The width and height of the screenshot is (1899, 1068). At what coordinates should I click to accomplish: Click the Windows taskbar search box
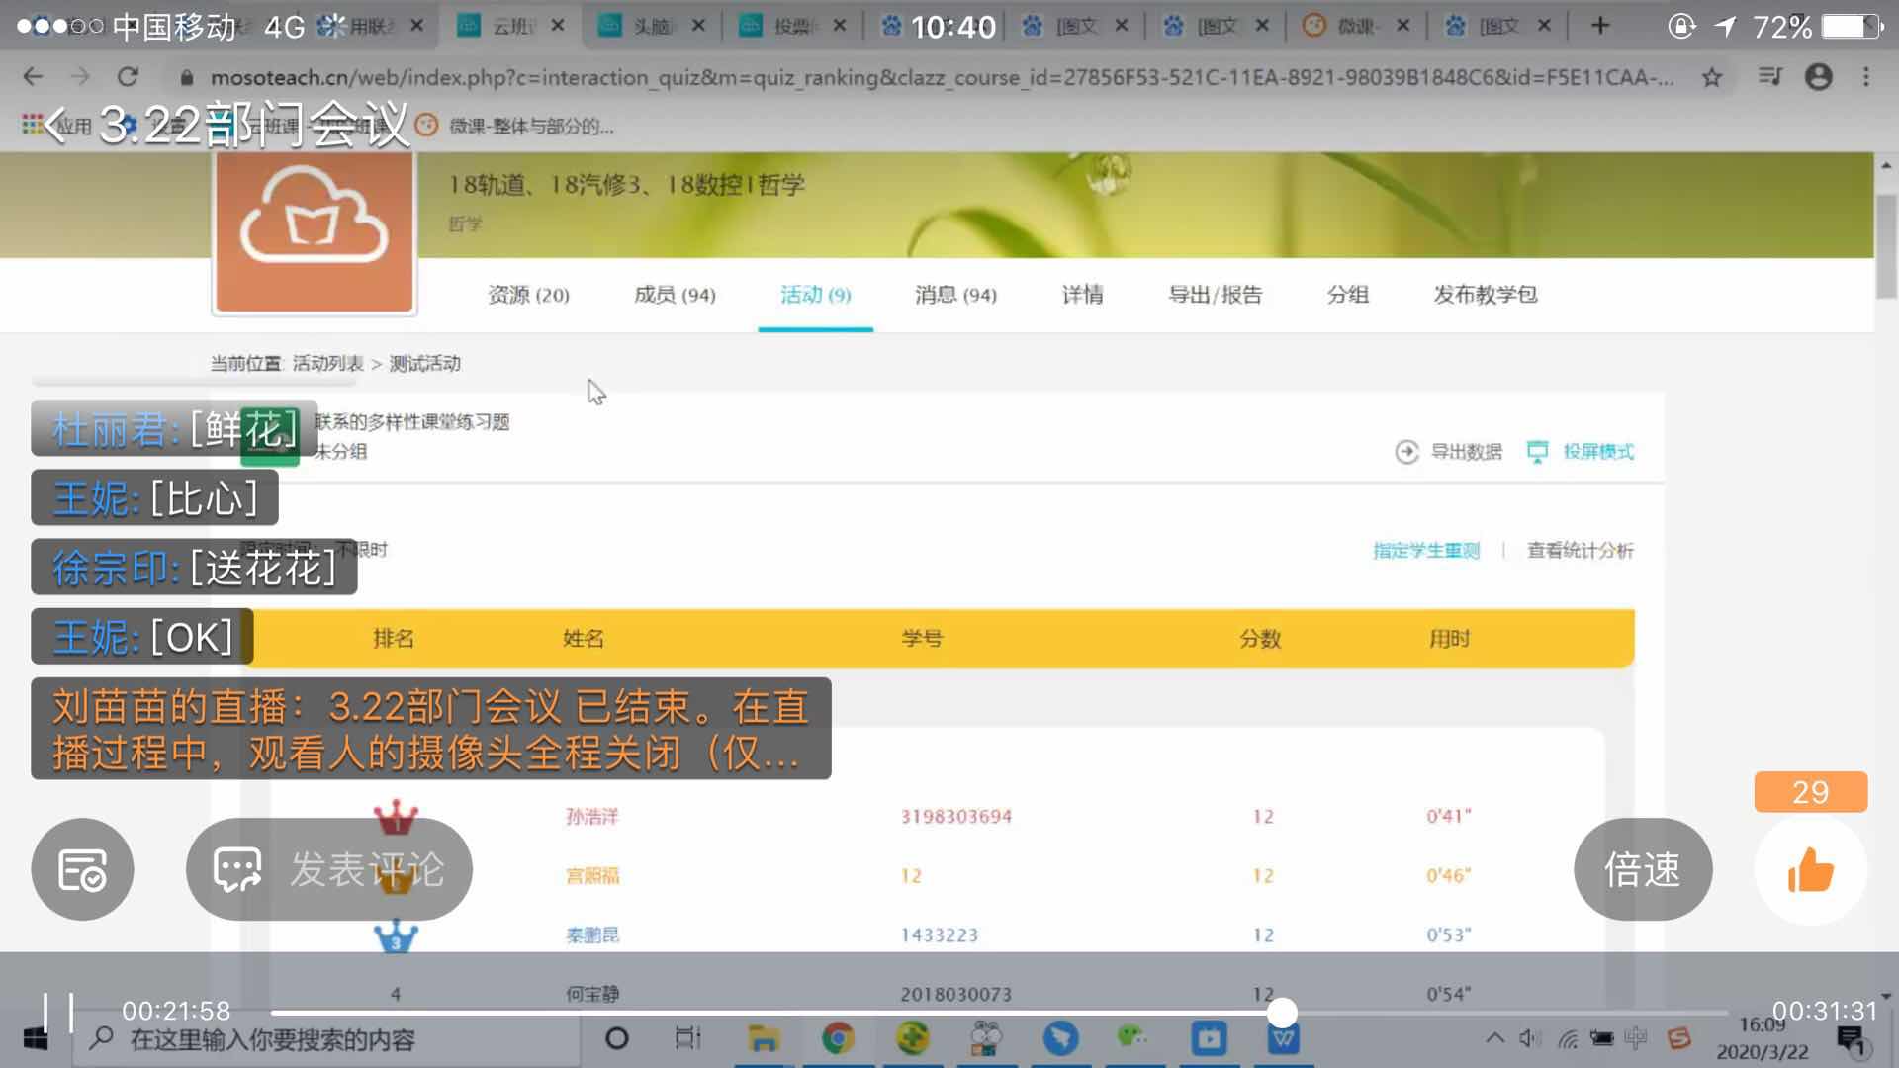coord(326,1039)
